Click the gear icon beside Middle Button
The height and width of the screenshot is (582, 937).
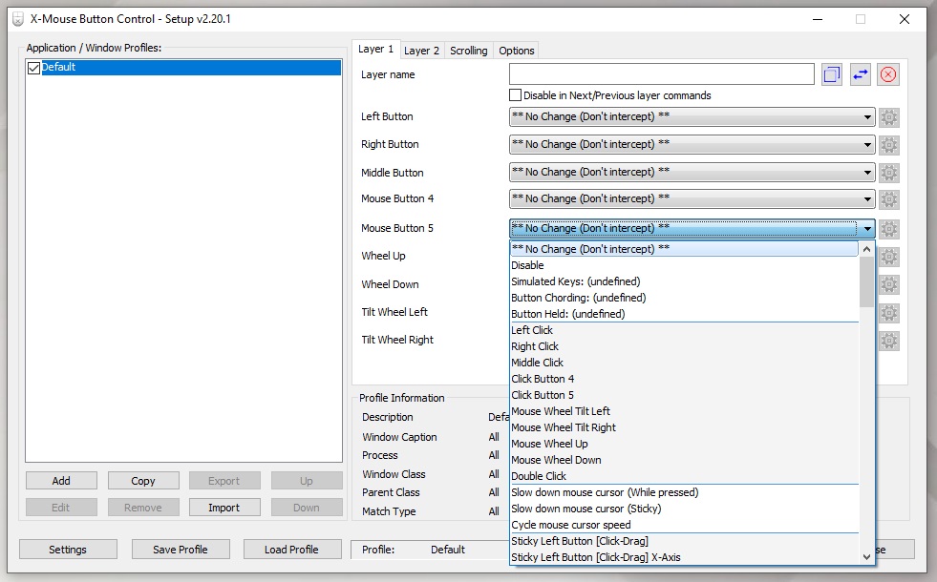pyautogui.click(x=889, y=173)
